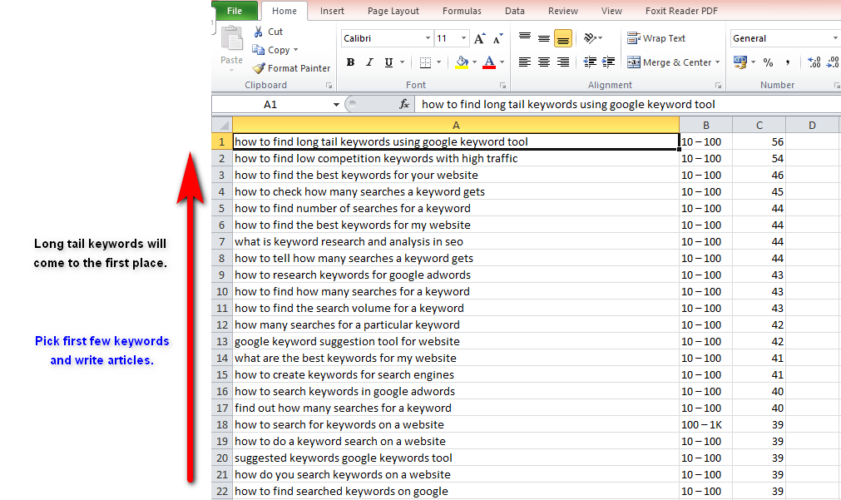Open the Alignment dialog launcher
The width and height of the screenshot is (841, 500).
(x=718, y=86)
